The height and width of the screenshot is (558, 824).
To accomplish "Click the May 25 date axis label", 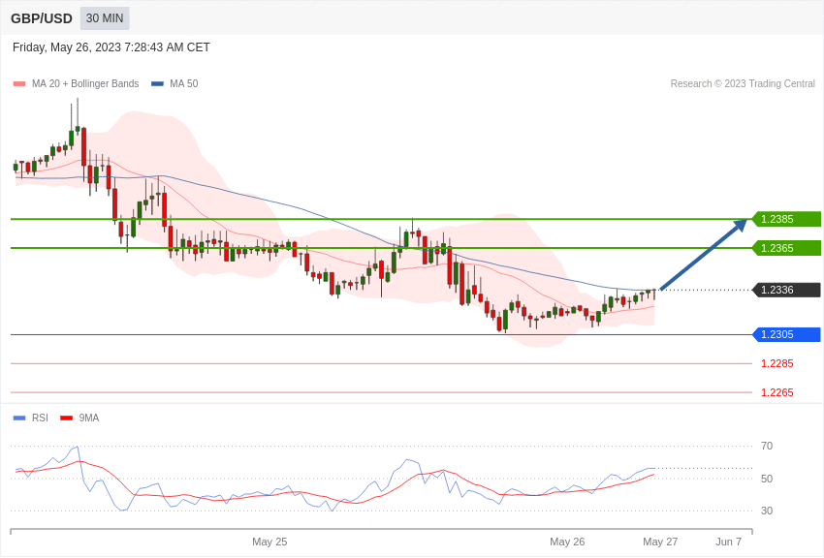I will (269, 542).
